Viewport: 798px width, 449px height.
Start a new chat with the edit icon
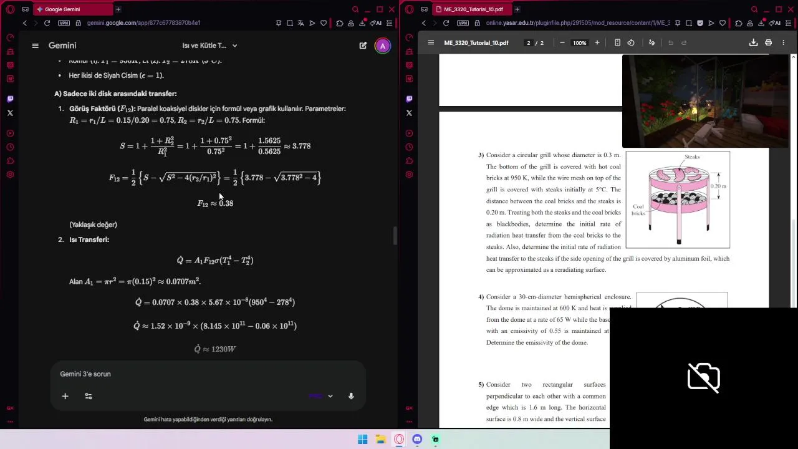click(363, 46)
